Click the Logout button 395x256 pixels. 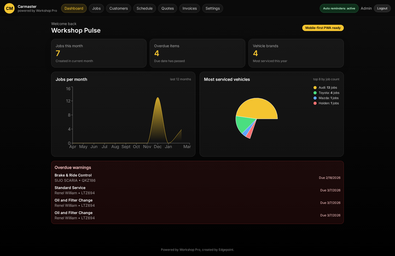pyautogui.click(x=382, y=8)
